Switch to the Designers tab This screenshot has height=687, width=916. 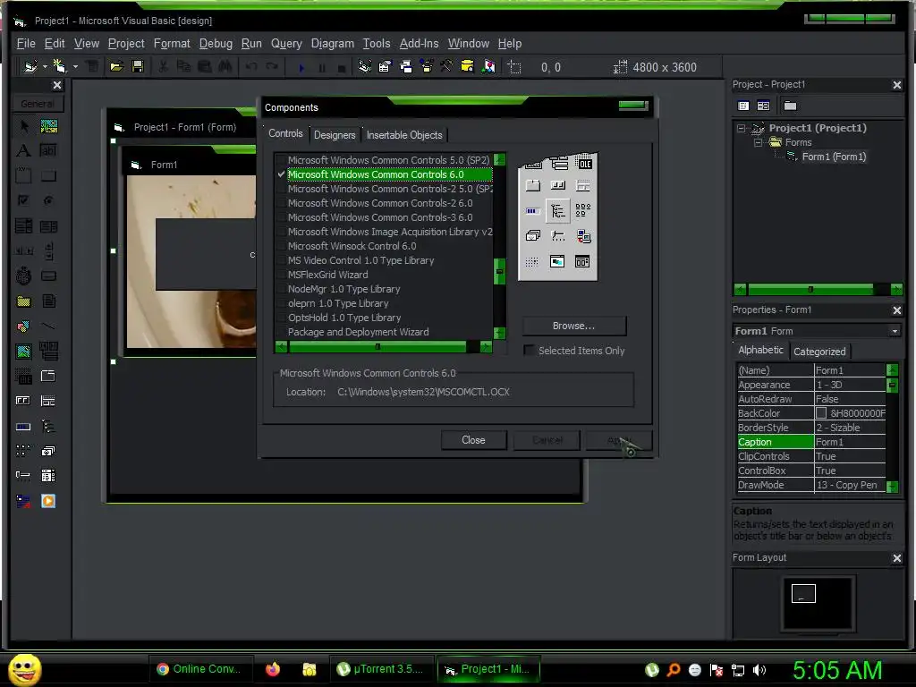pyautogui.click(x=335, y=135)
